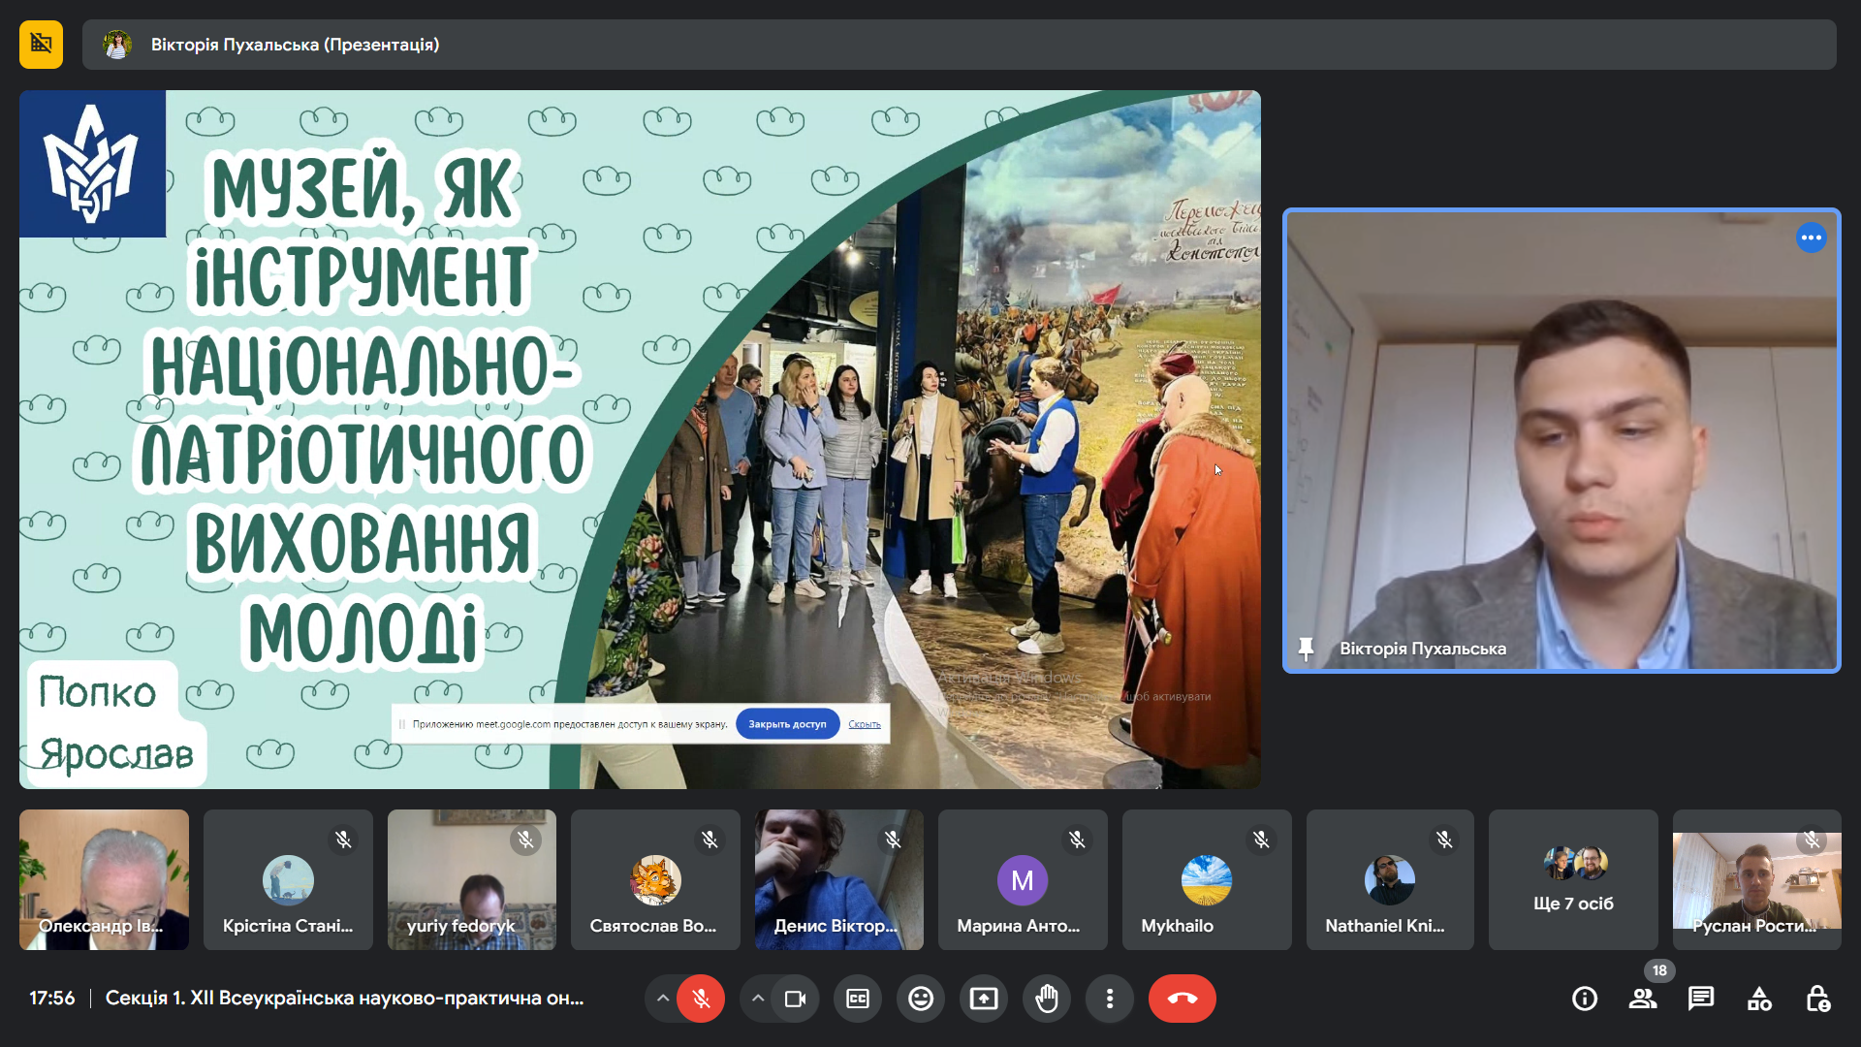Open host controls lock icon
The width and height of the screenshot is (1861, 1047).
point(1817,999)
